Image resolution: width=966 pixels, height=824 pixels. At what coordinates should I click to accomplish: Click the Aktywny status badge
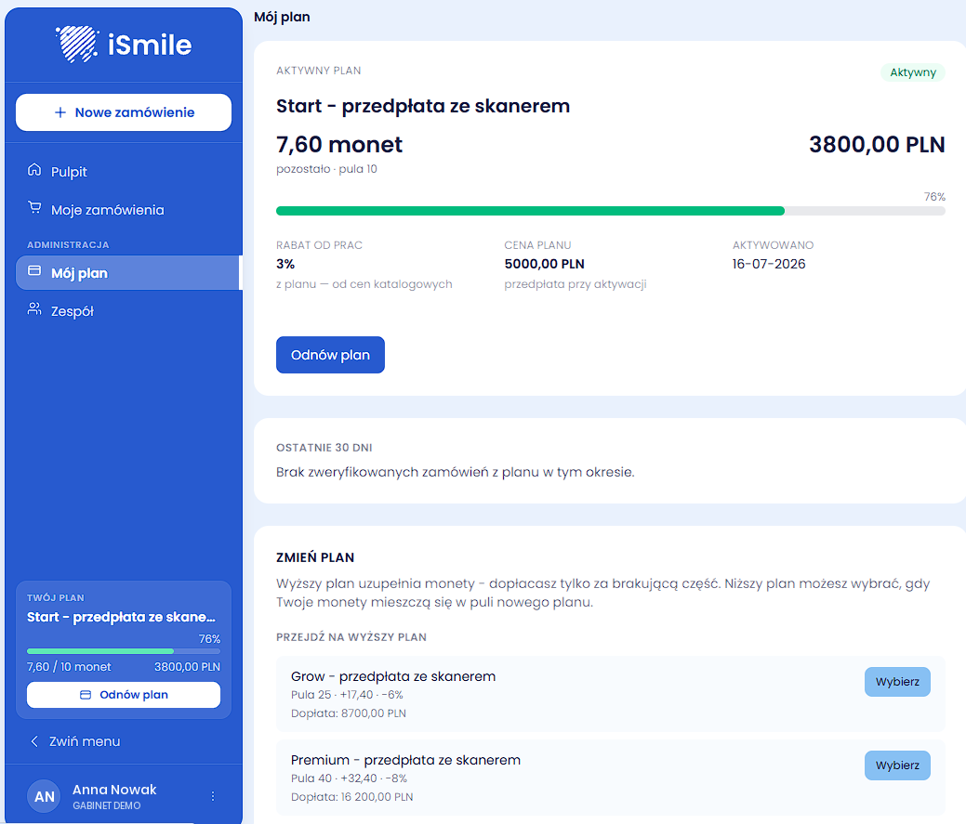tap(913, 72)
